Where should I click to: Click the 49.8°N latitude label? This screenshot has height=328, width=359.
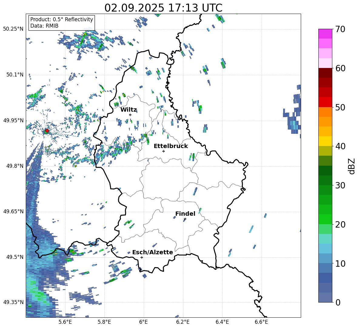pyautogui.click(x=15, y=166)
